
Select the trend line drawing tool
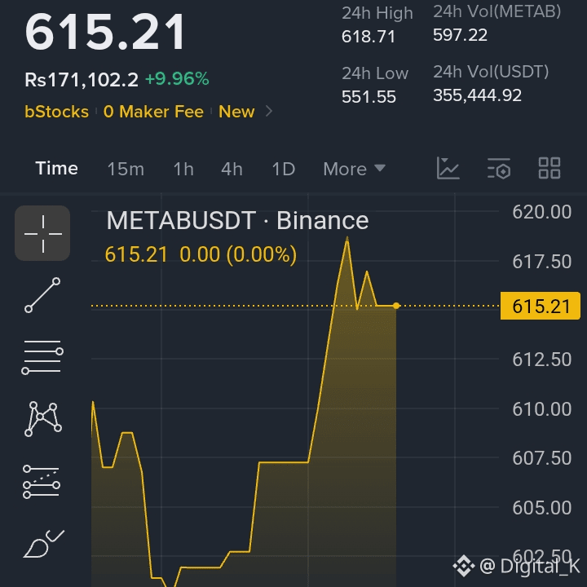pyautogui.click(x=42, y=295)
